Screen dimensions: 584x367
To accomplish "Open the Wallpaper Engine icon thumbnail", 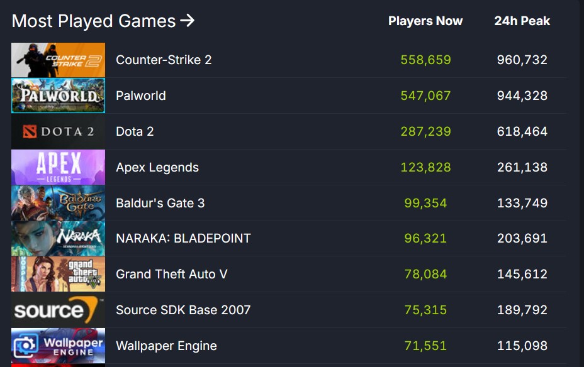I will (x=58, y=346).
